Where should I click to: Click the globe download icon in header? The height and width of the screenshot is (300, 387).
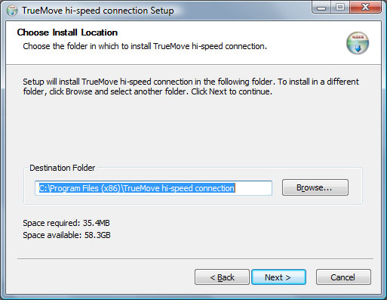click(x=358, y=43)
